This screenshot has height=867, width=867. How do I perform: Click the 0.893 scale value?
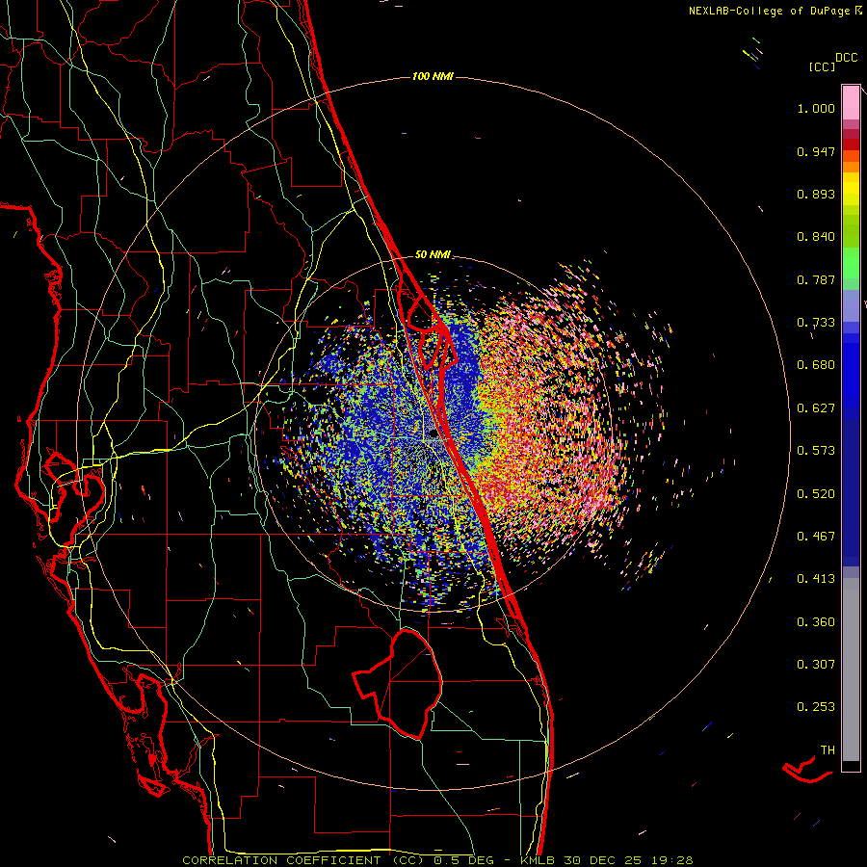coord(816,194)
